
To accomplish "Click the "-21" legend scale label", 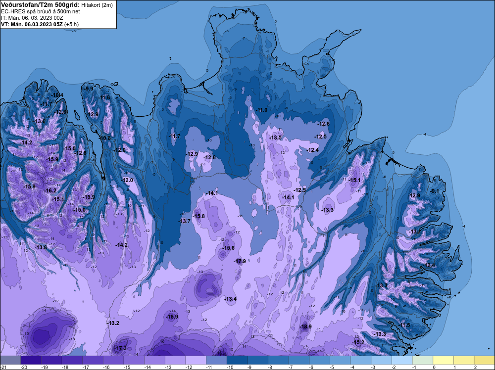I will pos(3,367).
